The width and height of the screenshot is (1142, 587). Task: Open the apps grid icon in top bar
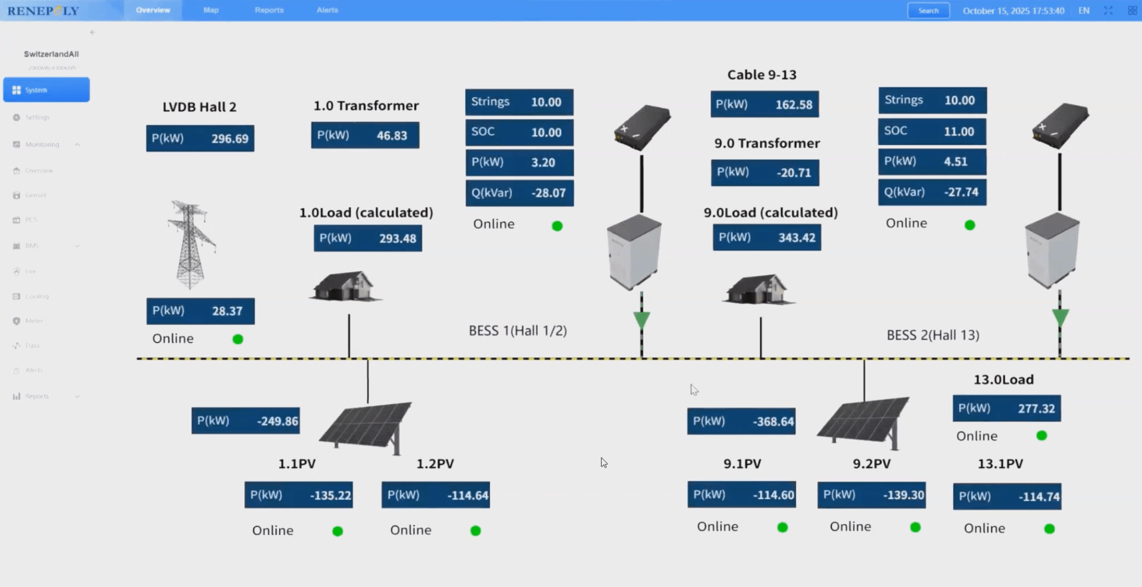[x=1133, y=10]
